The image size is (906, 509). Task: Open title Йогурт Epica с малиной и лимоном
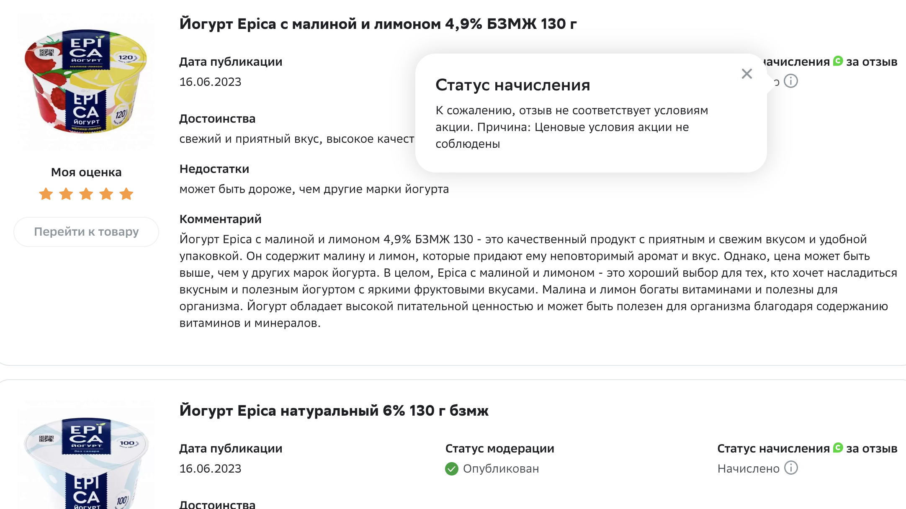[378, 24]
